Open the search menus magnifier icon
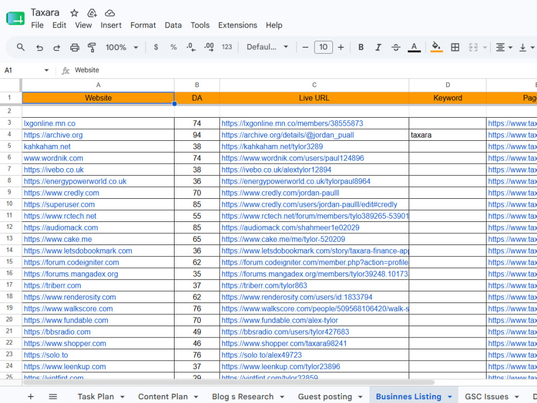This screenshot has height=403, width=537. [x=20, y=47]
